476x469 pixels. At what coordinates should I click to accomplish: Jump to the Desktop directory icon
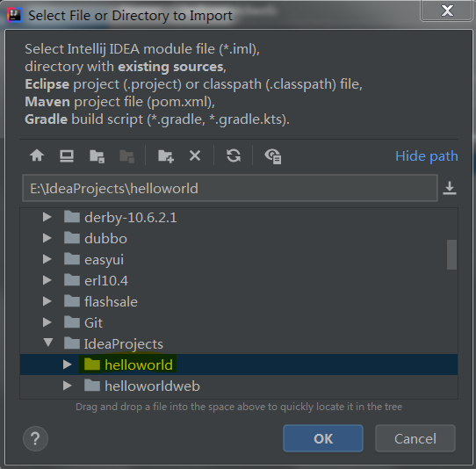pyautogui.click(x=67, y=156)
